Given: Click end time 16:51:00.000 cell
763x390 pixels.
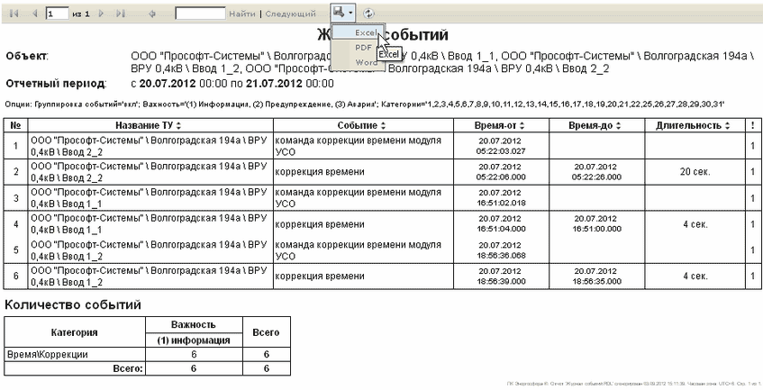Looking at the screenshot, I should click(x=596, y=224).
